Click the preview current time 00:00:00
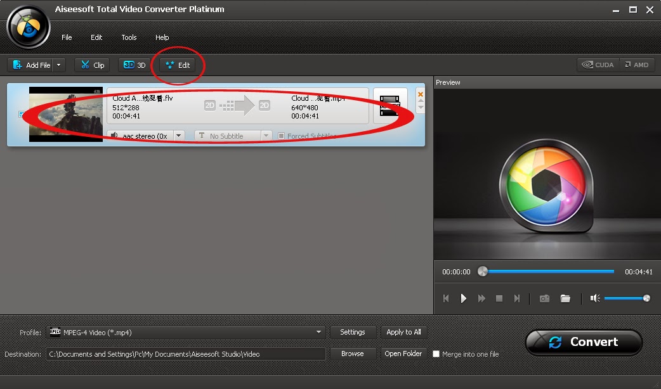 (456, 272)
